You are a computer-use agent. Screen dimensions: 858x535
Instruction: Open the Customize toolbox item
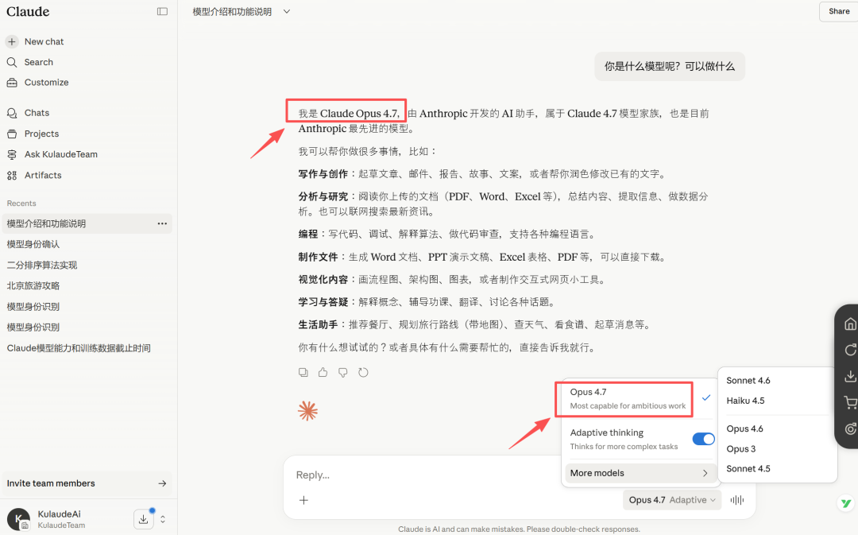[38, 83]
